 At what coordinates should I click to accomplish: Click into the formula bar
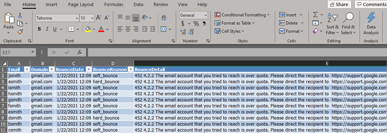pos(237,52)
